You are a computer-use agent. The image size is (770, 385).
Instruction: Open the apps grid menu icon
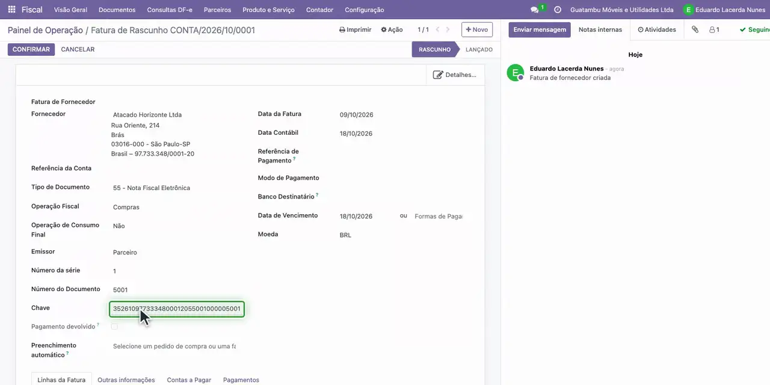[x=11, y=10]
